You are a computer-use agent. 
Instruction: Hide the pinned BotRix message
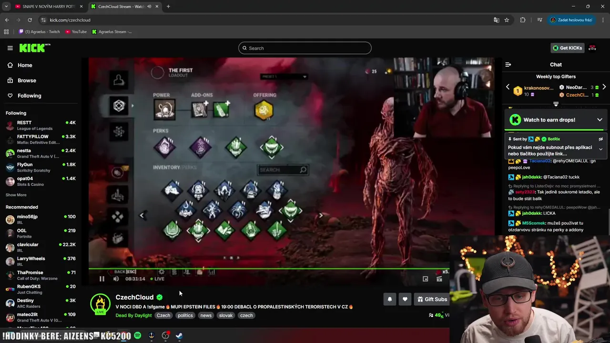[600, 139]
